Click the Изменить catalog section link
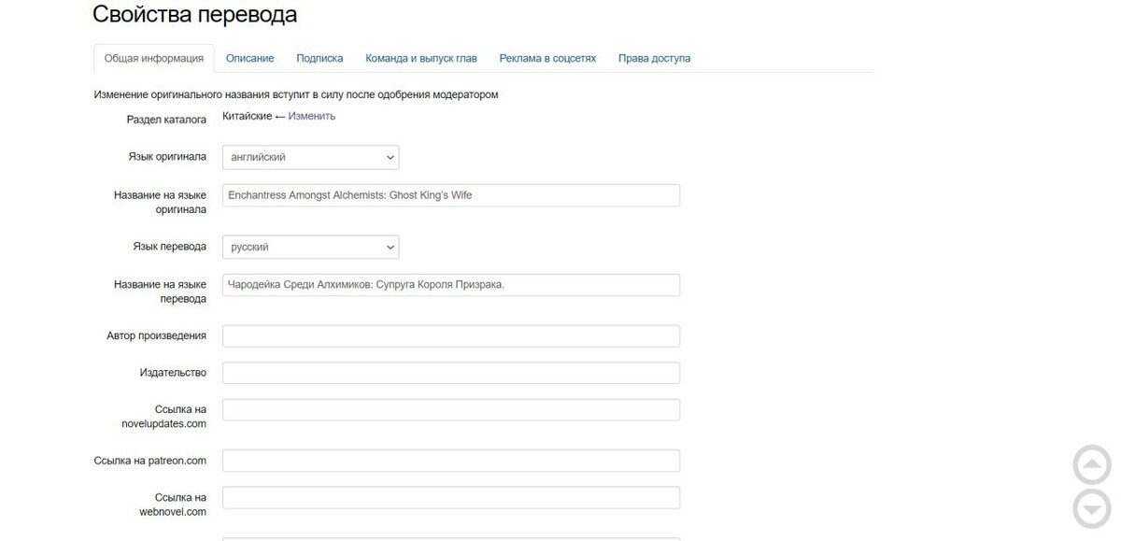The image size is (1121, 541). [312, 116]
